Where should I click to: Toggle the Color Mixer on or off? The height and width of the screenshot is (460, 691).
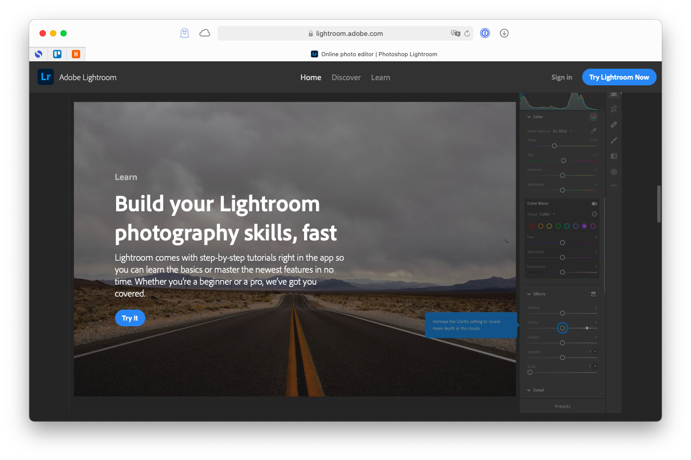click(x=594, y=203)
